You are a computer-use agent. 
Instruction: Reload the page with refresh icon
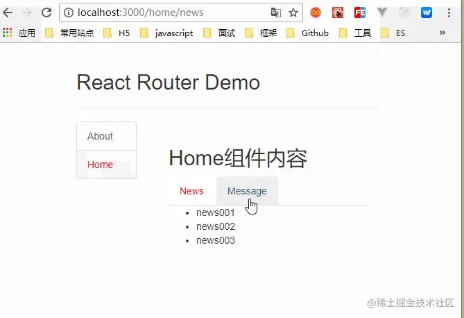pyautogui.click(x=46, y=12)
